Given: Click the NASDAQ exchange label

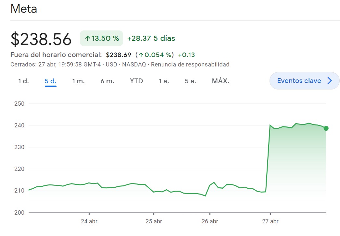Looking at the screenshot, I should 134,65.
